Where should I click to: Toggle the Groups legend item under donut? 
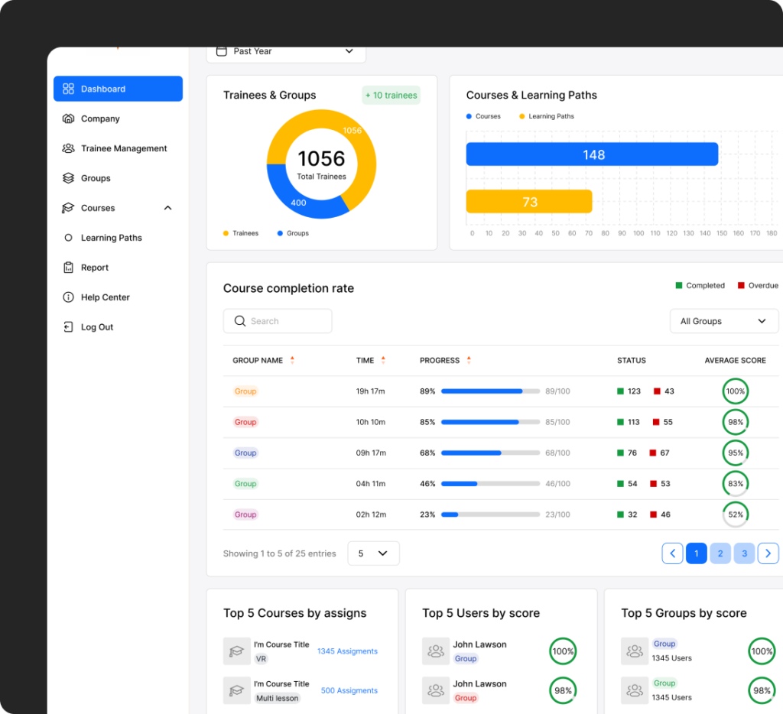pos(293,233)
